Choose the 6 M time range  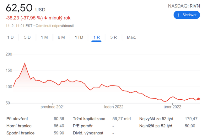click(61, 37)
